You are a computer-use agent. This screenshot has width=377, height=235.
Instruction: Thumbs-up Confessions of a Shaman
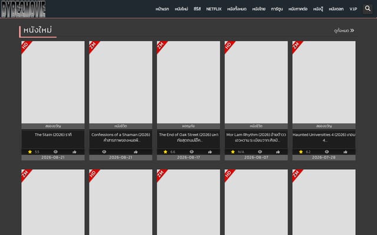point(135,152)
